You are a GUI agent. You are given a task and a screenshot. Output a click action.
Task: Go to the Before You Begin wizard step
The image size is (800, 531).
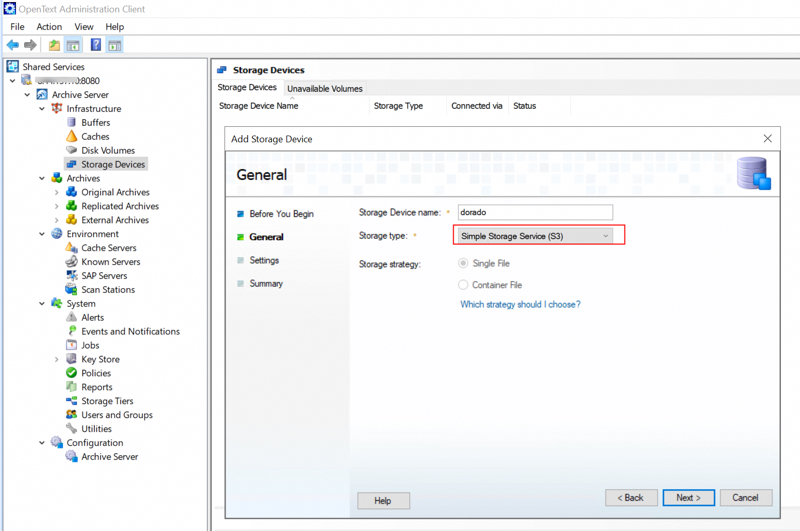[281, 214]
